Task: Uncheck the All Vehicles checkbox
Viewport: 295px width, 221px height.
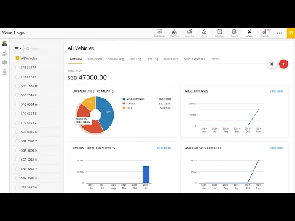Action: (x=17, y=58)
